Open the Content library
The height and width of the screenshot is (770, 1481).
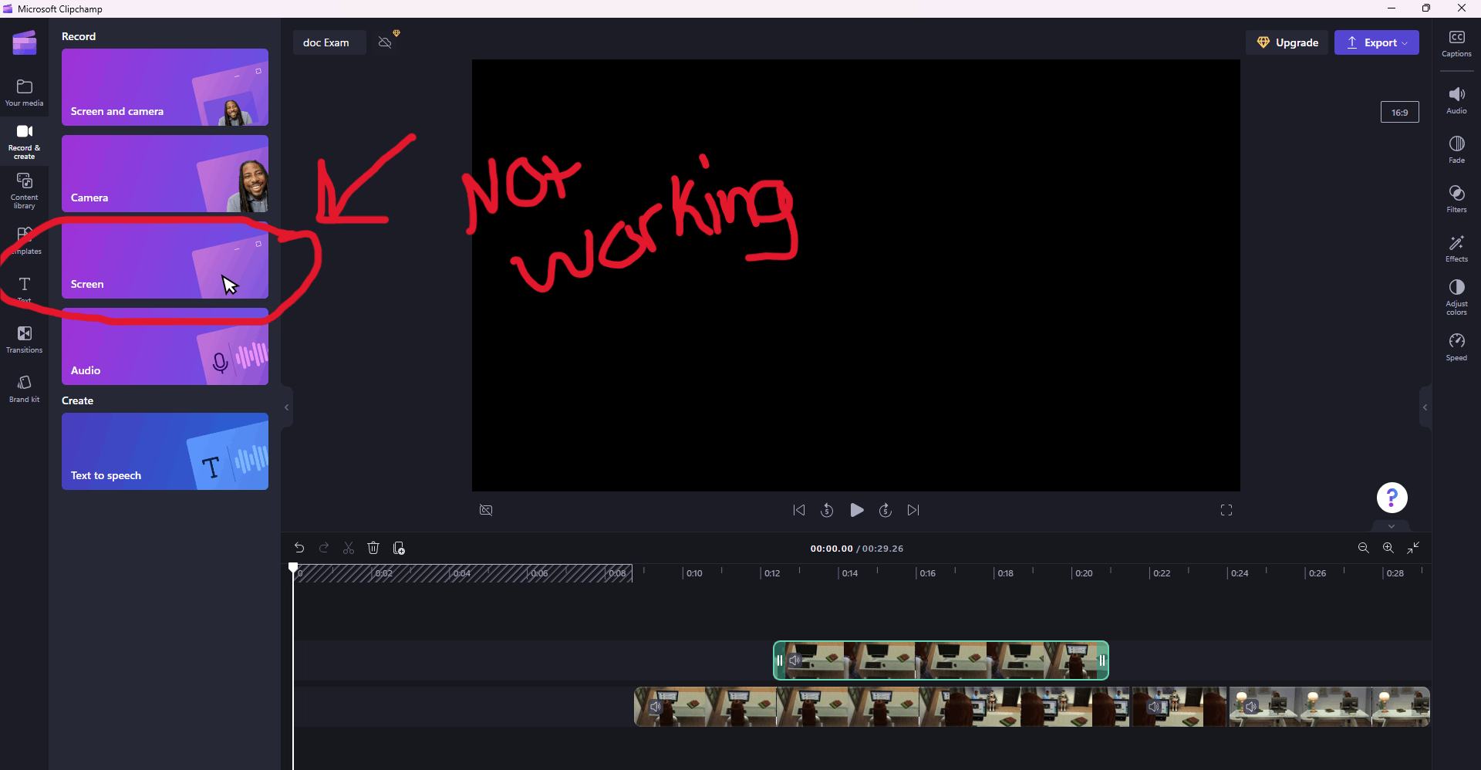[x=24, y=190]
